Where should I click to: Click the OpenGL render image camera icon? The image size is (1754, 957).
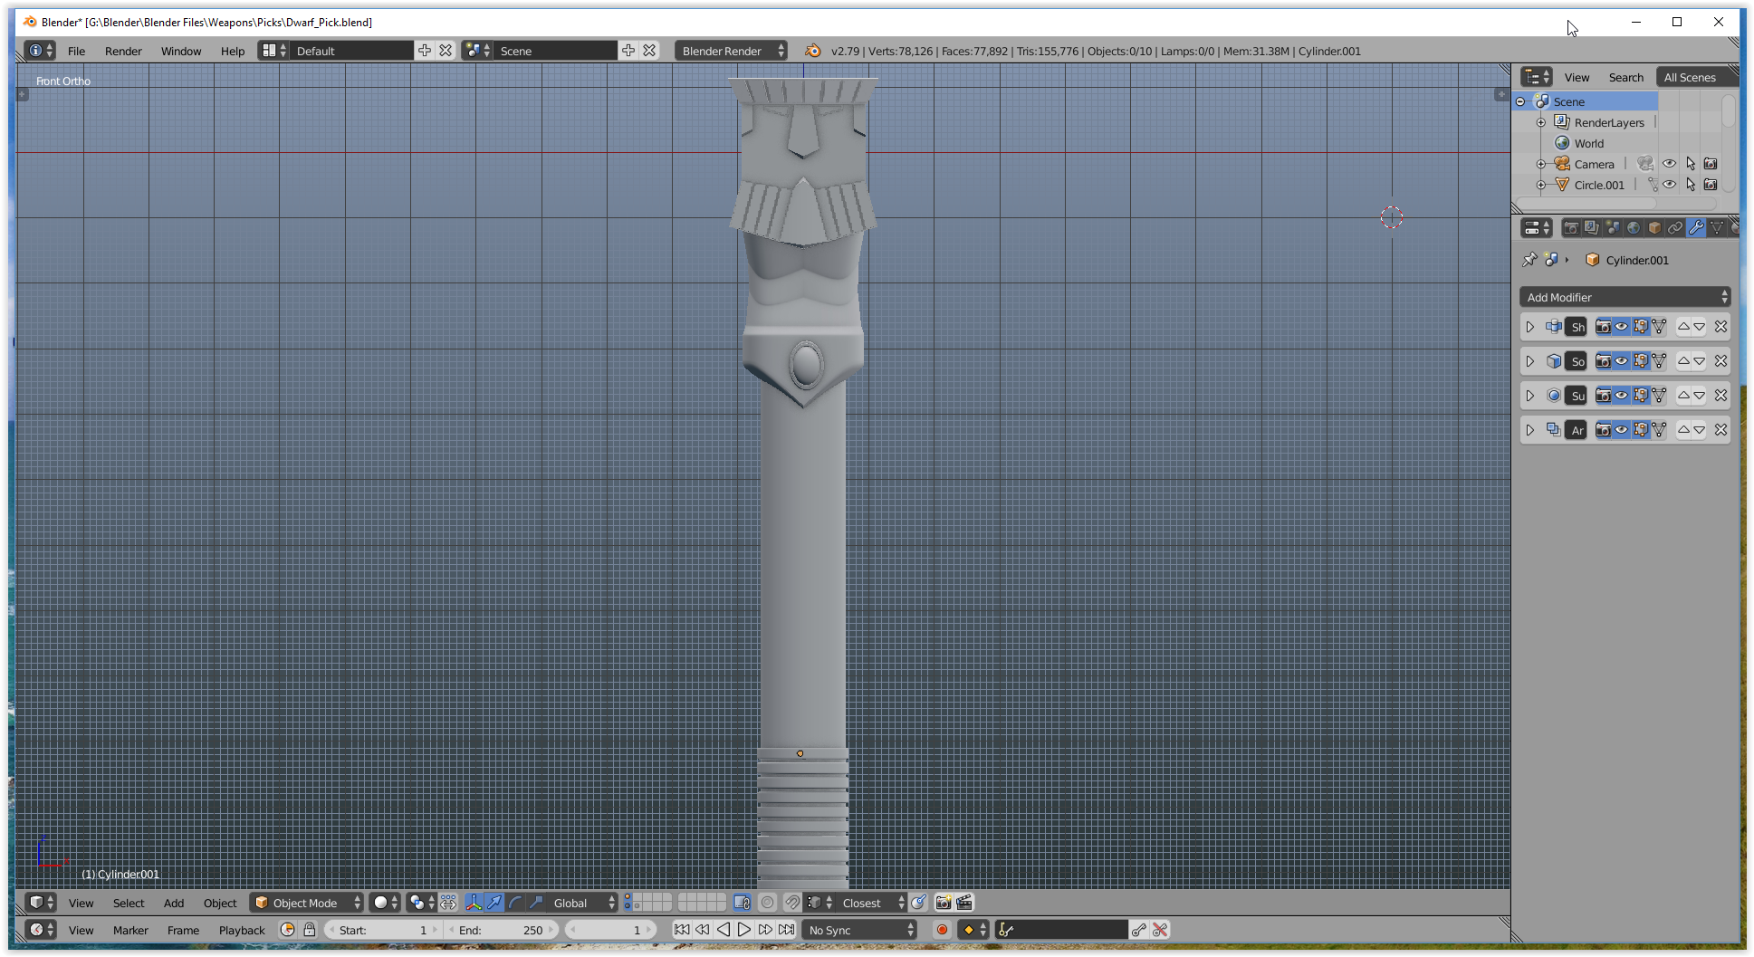[943, 903]
